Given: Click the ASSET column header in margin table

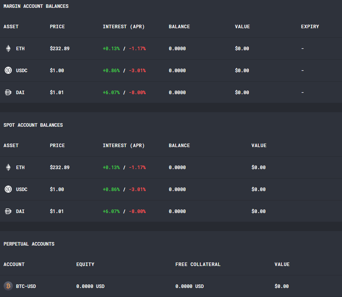Looking at the screenshot, I should point(11,26).
